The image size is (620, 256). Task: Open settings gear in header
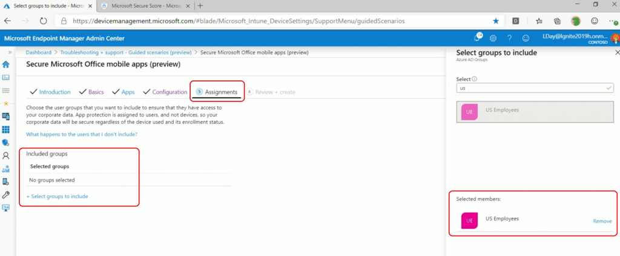[493, 38]
